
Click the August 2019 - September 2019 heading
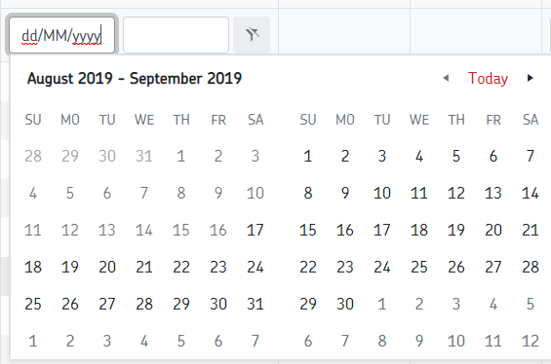click(135, 78)
